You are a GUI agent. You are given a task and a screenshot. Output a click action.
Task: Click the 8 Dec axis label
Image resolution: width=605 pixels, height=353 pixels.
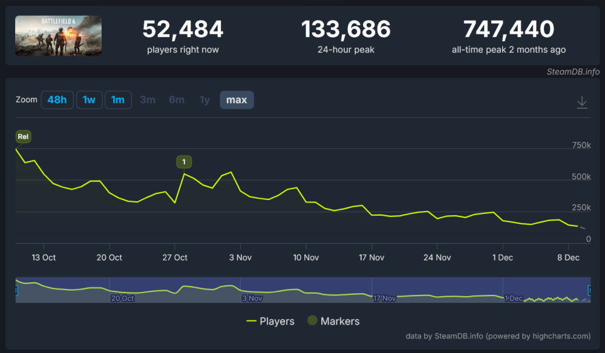click(x=568, y=257)
